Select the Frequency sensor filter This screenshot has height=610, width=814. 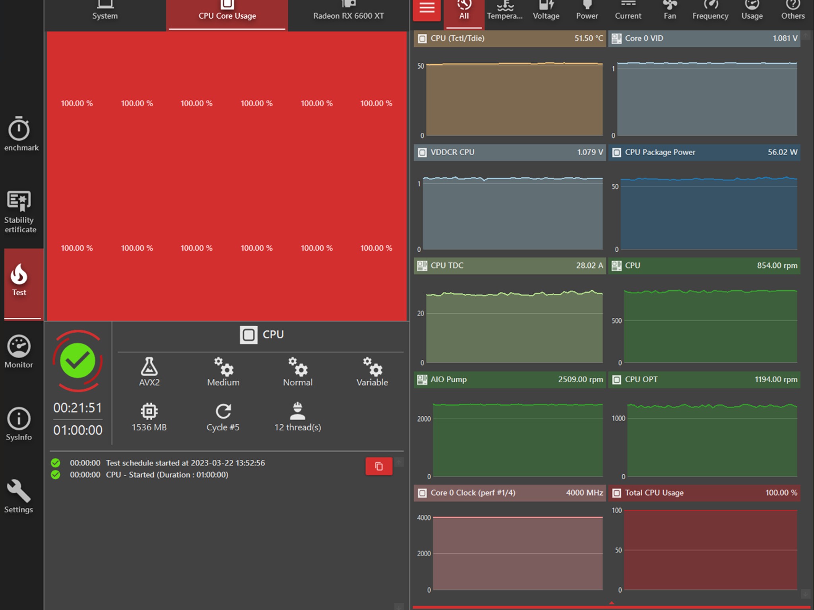coord(710,11)
